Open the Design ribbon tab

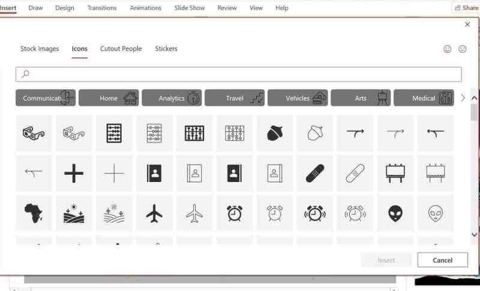65,8
